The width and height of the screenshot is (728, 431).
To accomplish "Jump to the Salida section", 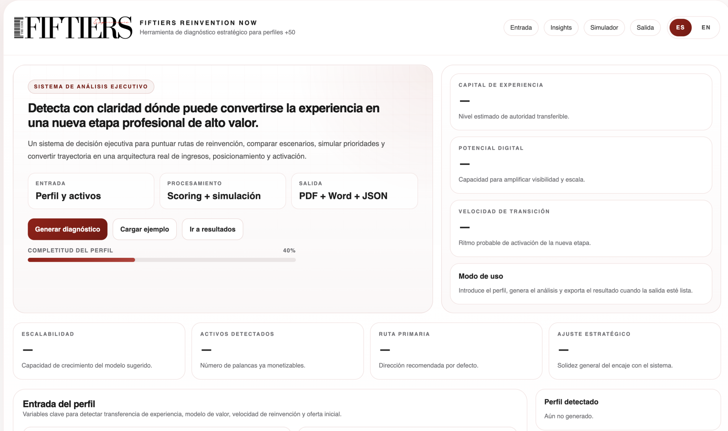I will click(x=645, y=28).
